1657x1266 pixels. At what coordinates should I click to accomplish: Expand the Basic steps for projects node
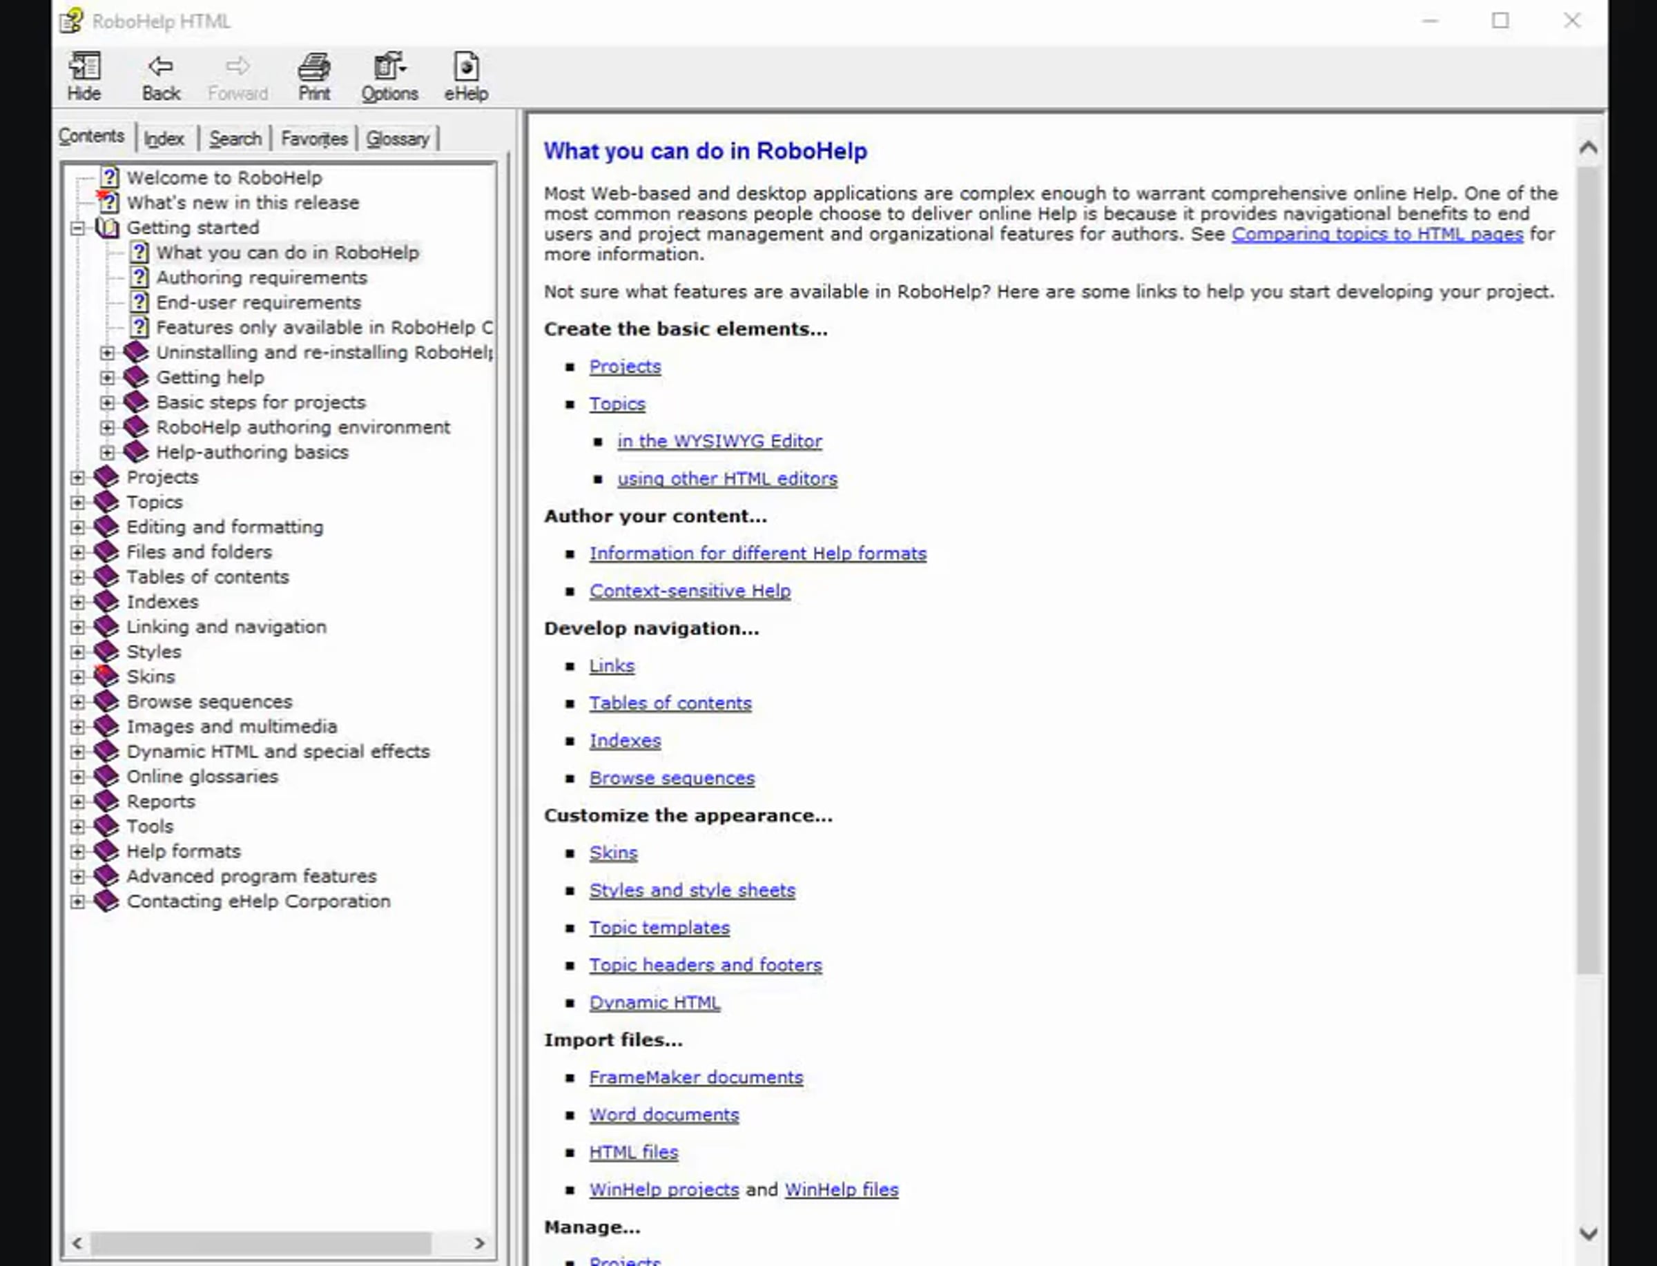107,402
